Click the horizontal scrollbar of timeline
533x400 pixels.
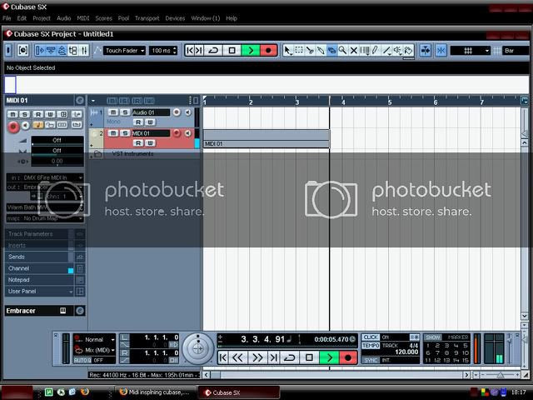tap(336, 375)
